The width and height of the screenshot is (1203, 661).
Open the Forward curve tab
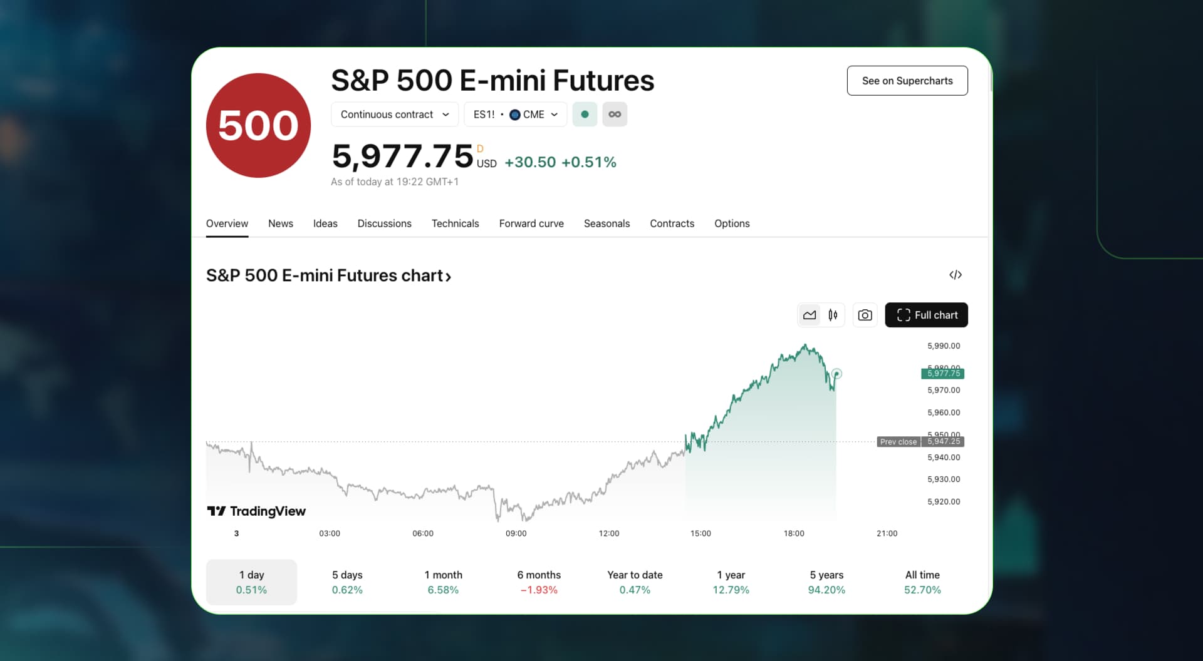point(531,223)
